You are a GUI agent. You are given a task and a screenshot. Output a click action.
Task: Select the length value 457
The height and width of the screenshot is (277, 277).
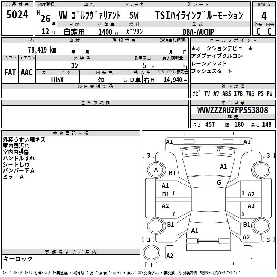[210, 124]
